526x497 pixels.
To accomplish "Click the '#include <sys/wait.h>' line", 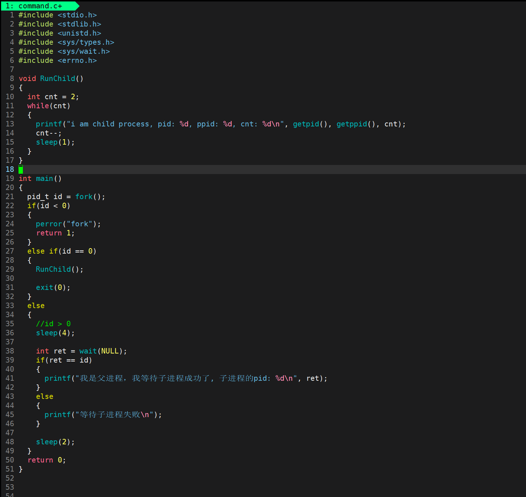I will [x=64, y=51].
